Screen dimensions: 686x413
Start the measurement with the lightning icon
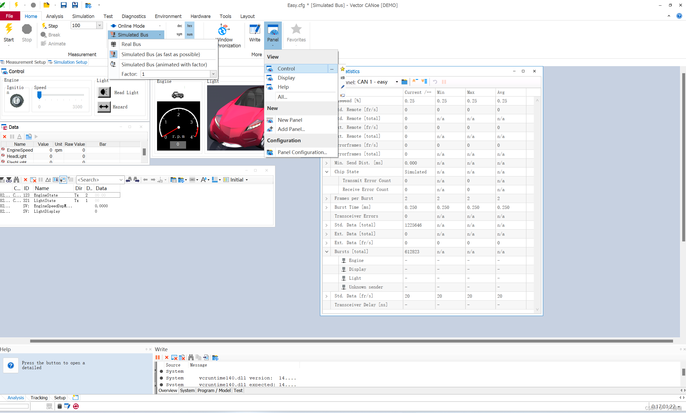tap(9, 29)
